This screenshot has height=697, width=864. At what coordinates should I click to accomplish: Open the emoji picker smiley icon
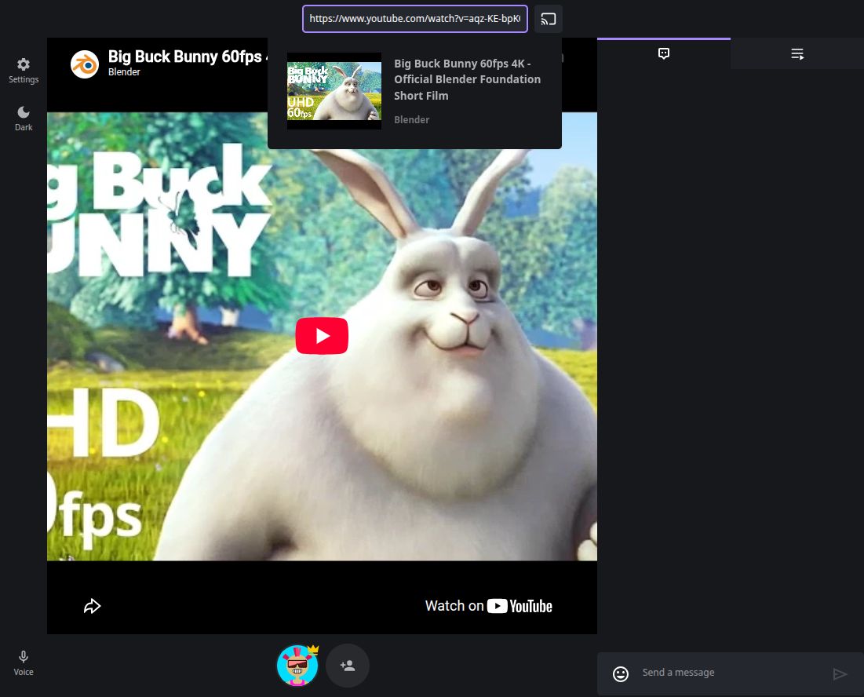point(621,674)
